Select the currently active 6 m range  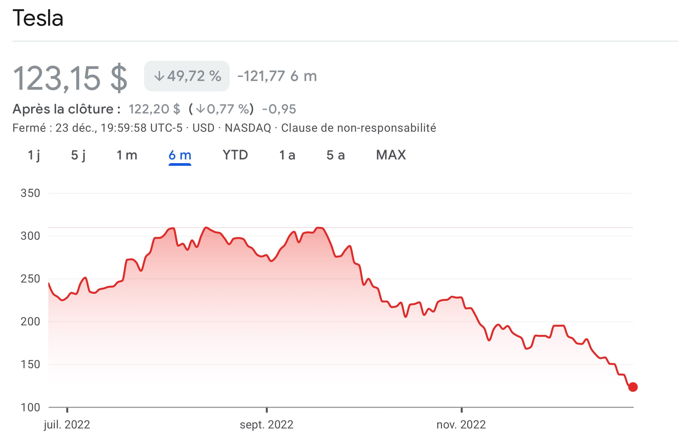click(180, 155)
